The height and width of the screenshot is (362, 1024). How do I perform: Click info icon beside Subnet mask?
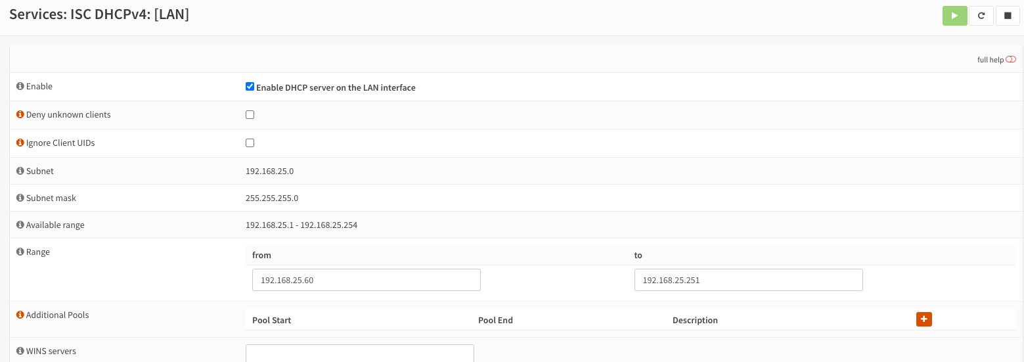pos(20,198)
